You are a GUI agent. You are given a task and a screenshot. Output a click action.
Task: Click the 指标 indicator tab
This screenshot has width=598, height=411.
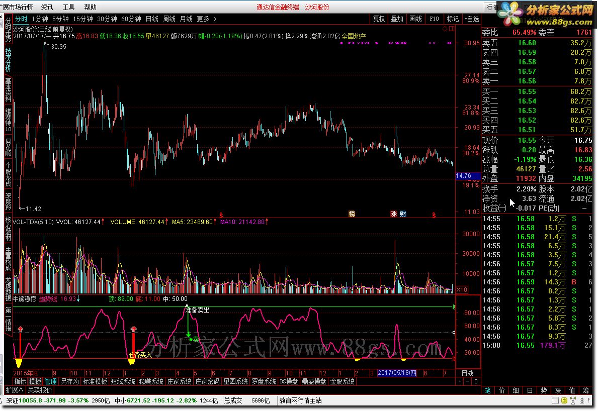20,381
